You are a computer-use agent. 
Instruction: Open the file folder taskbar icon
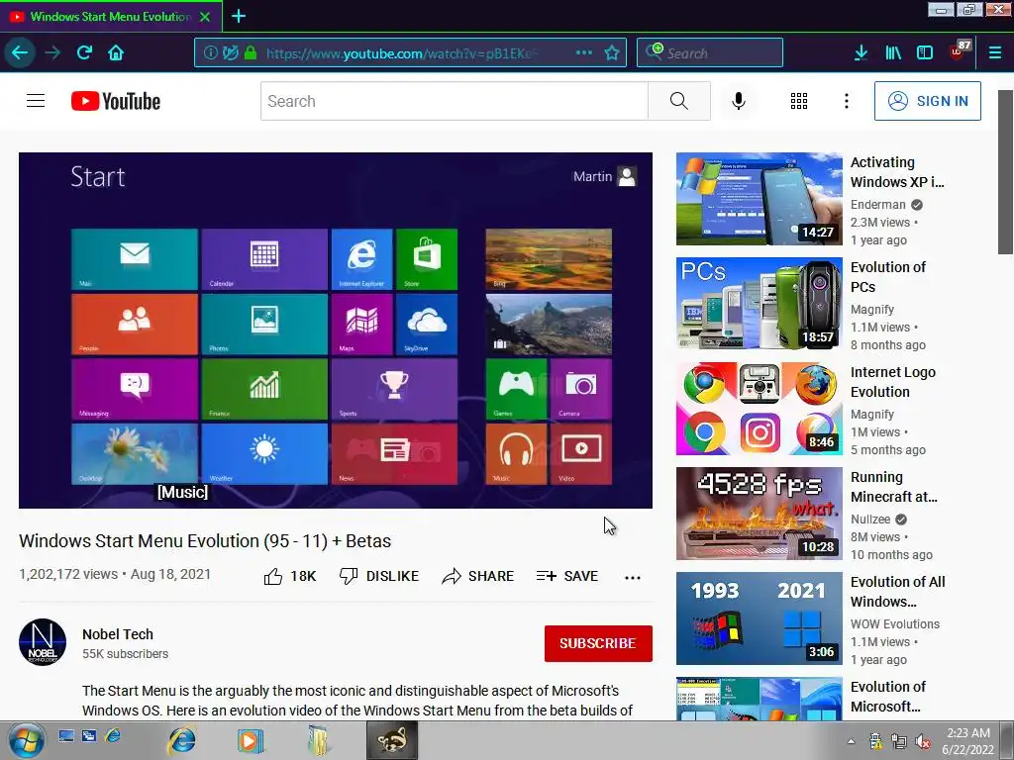(318, 740)
